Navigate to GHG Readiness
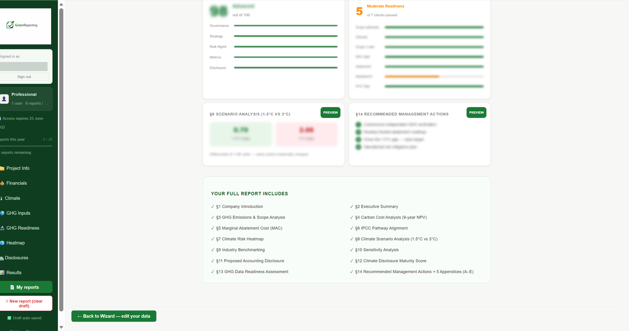 pyautogui.click(x=22, y=228)
